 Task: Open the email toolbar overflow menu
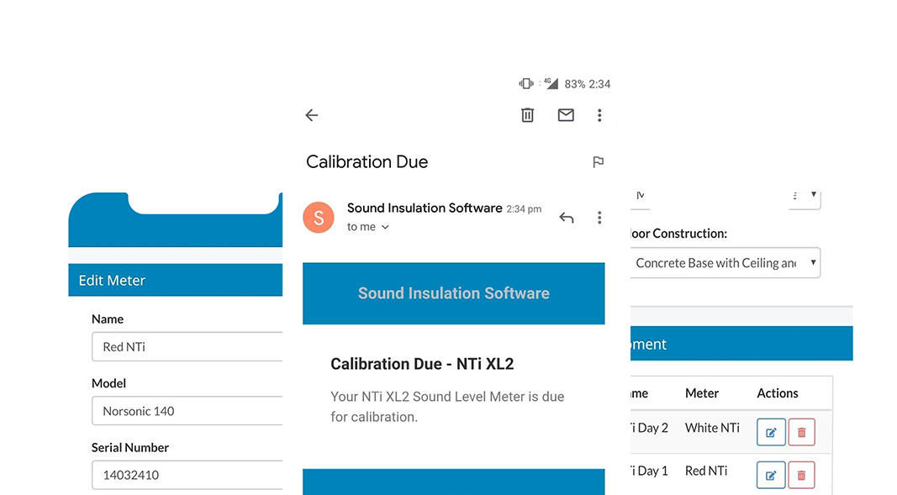[x=599, y=115]
